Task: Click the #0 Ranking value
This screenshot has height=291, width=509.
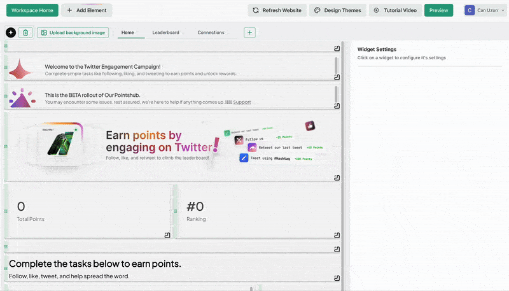Action: [195, 206]
